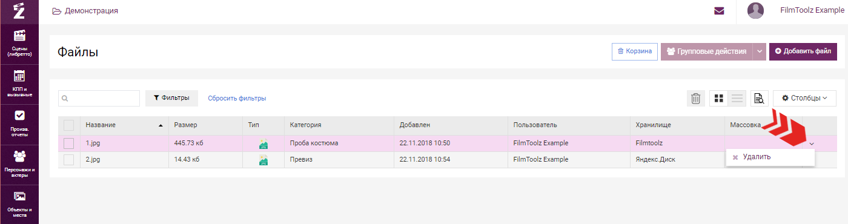Tick the checkbox for 2.jpg
The image size is (848, 224).
point(68,160)
